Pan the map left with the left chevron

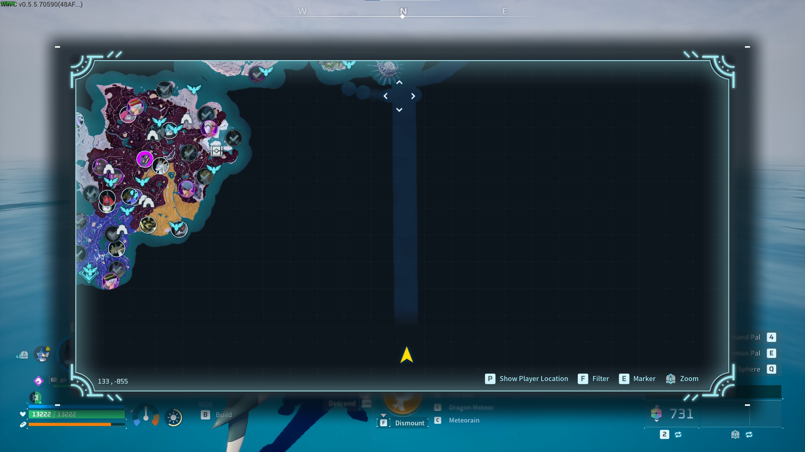[x=386, y=96]
